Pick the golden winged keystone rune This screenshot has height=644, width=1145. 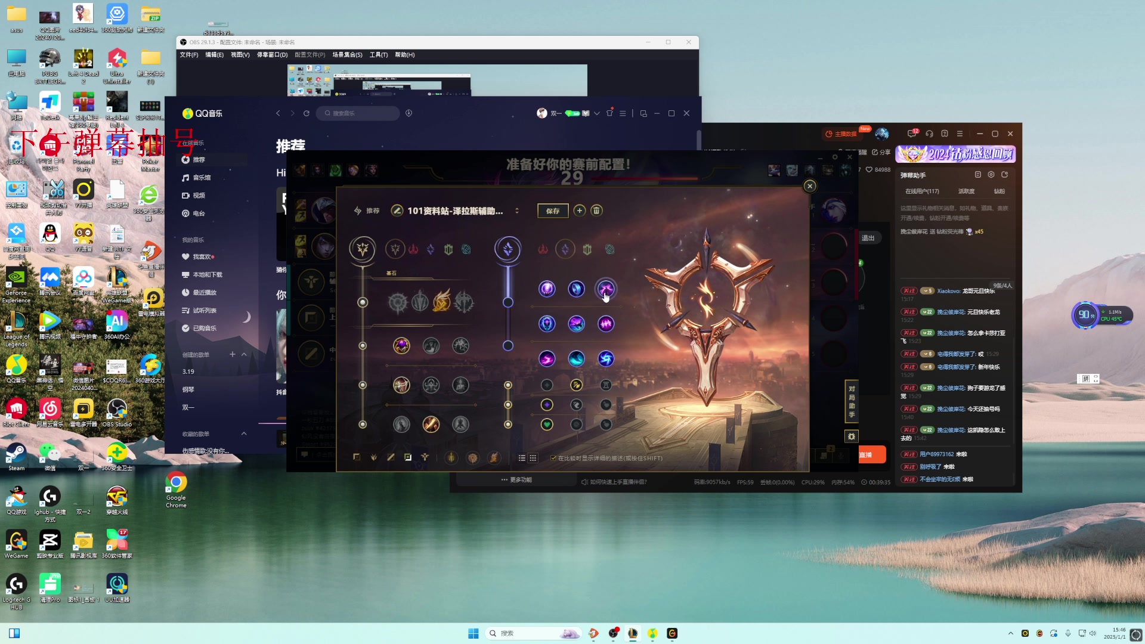[x=442, y=302]
